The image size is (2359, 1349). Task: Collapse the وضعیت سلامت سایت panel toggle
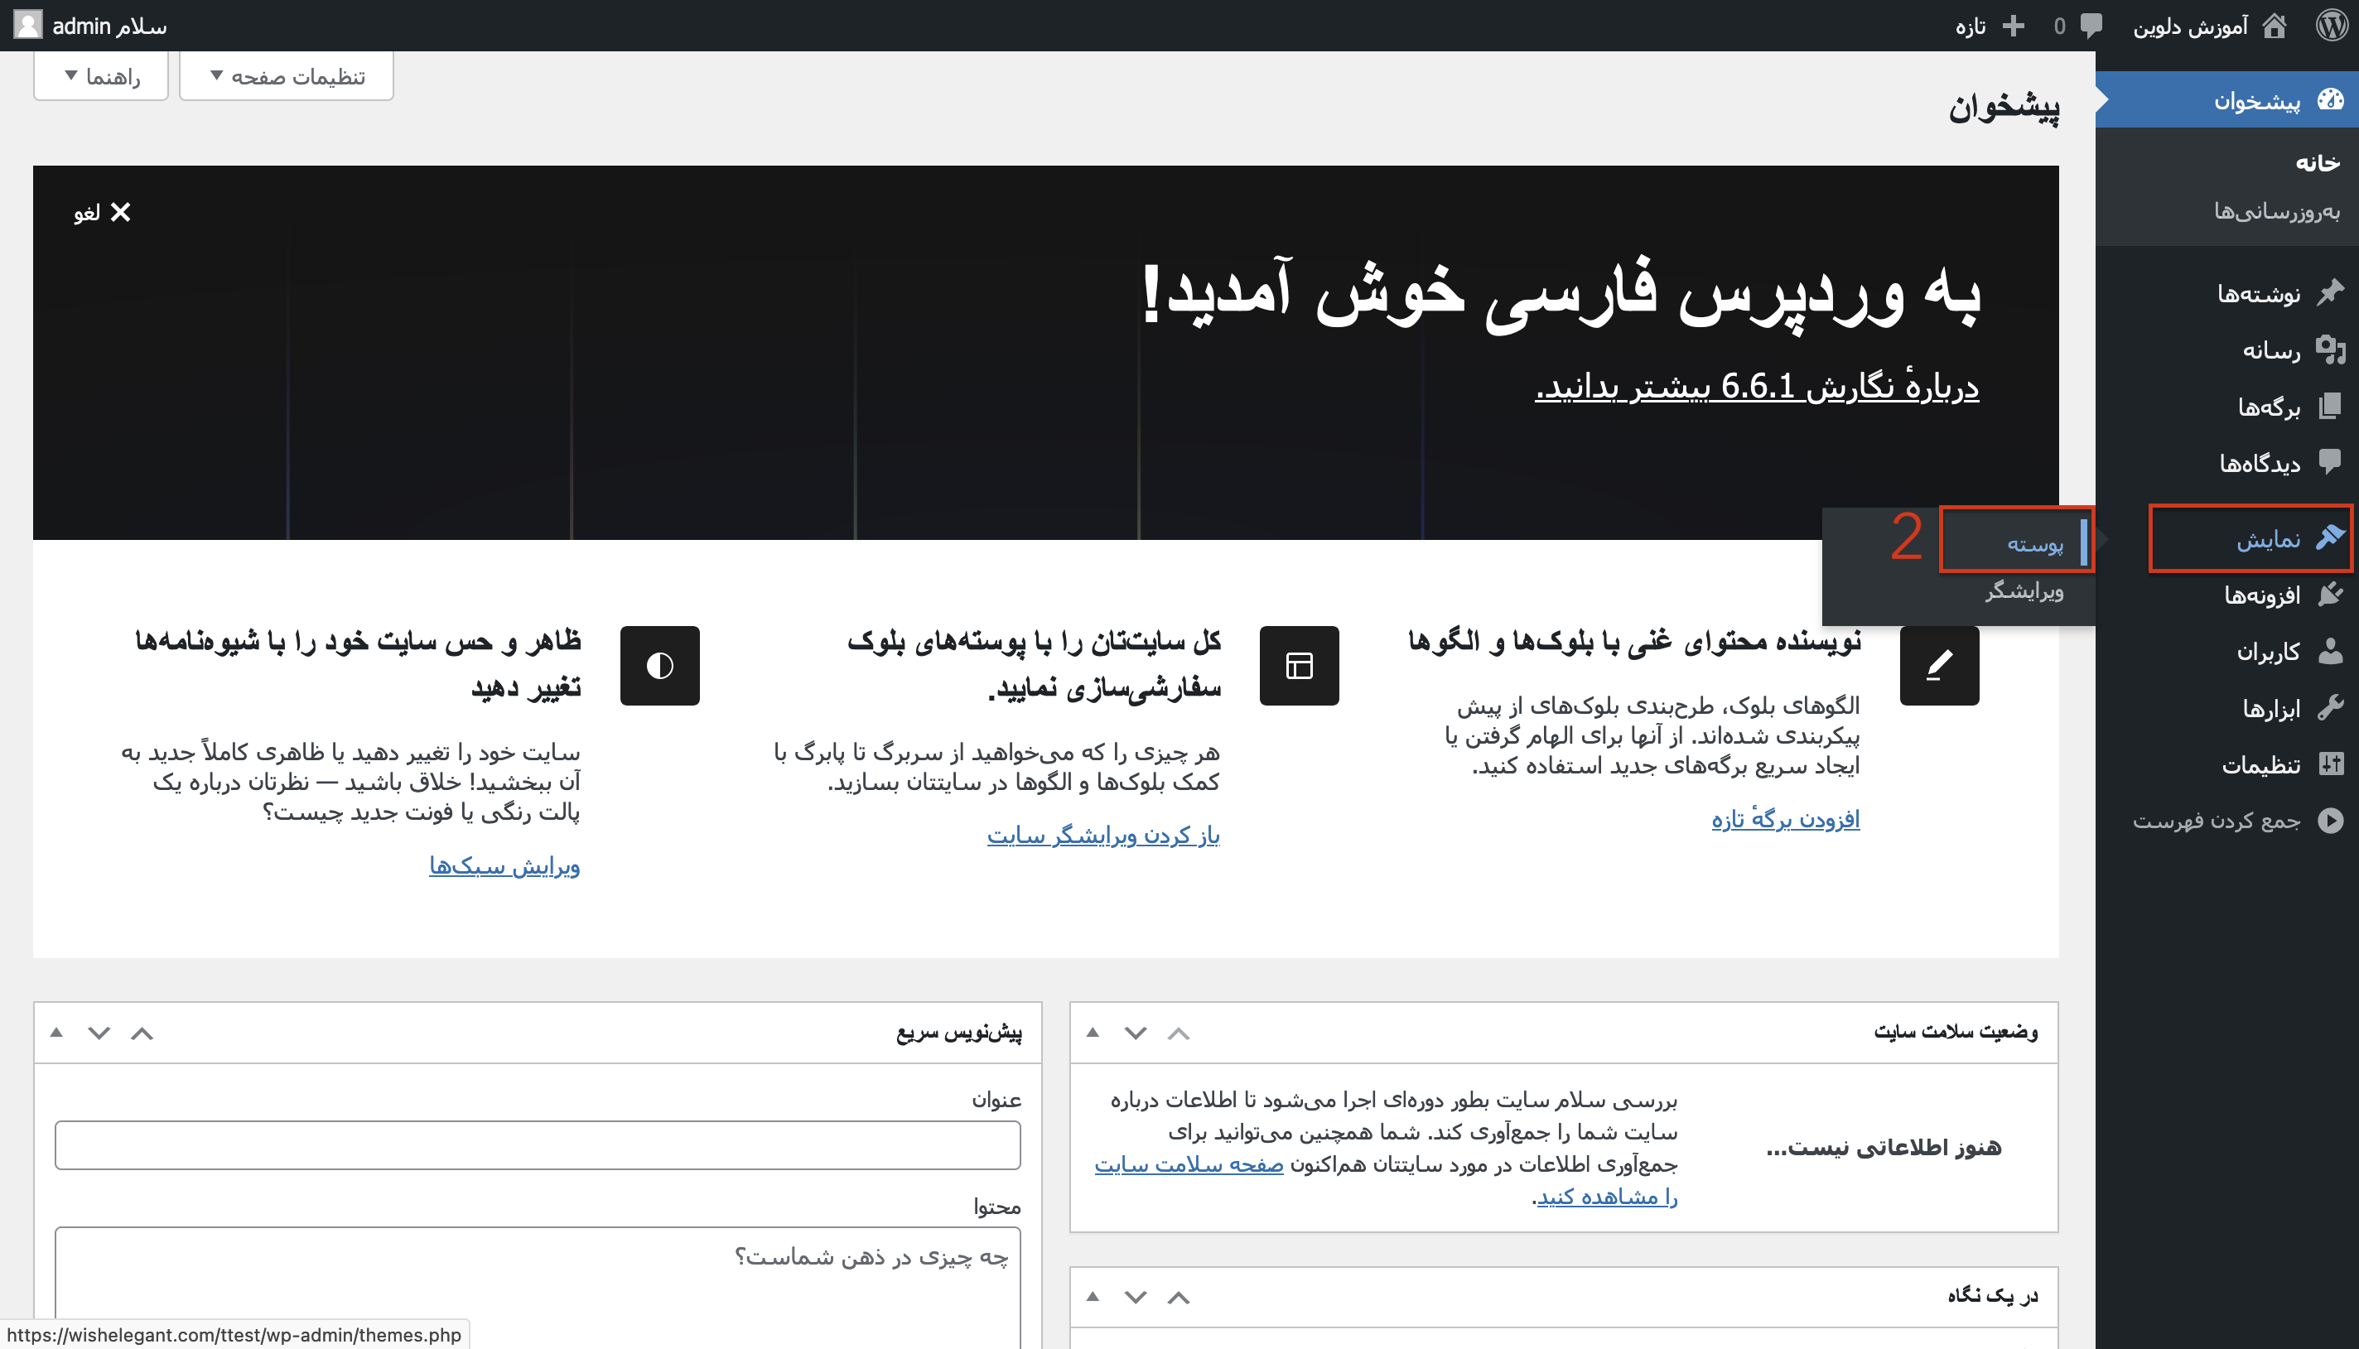[1093, 1033]
